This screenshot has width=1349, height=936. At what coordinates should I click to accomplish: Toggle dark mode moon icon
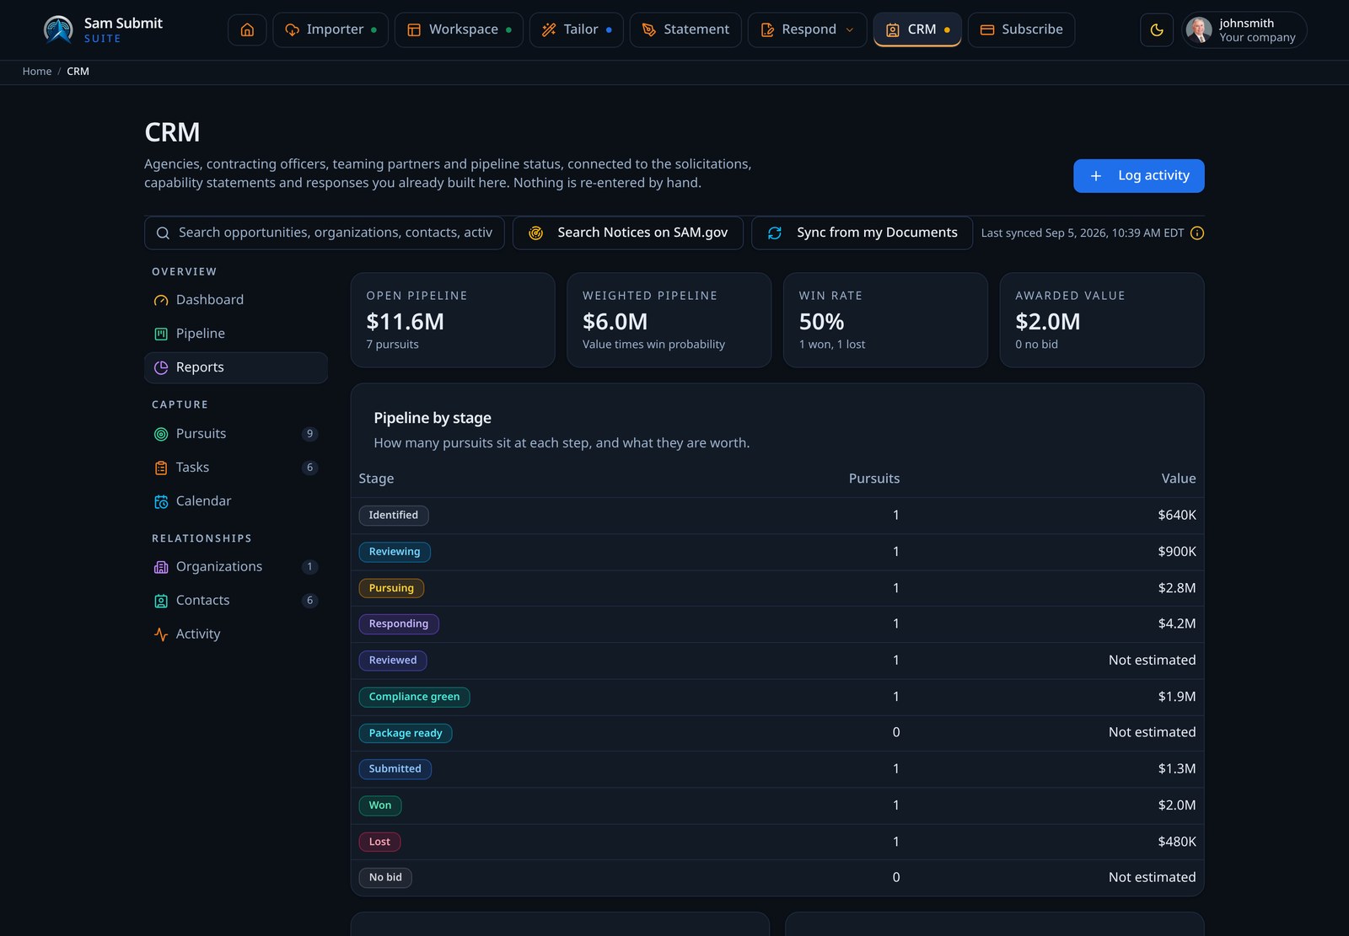click(x=1157, y=29)
